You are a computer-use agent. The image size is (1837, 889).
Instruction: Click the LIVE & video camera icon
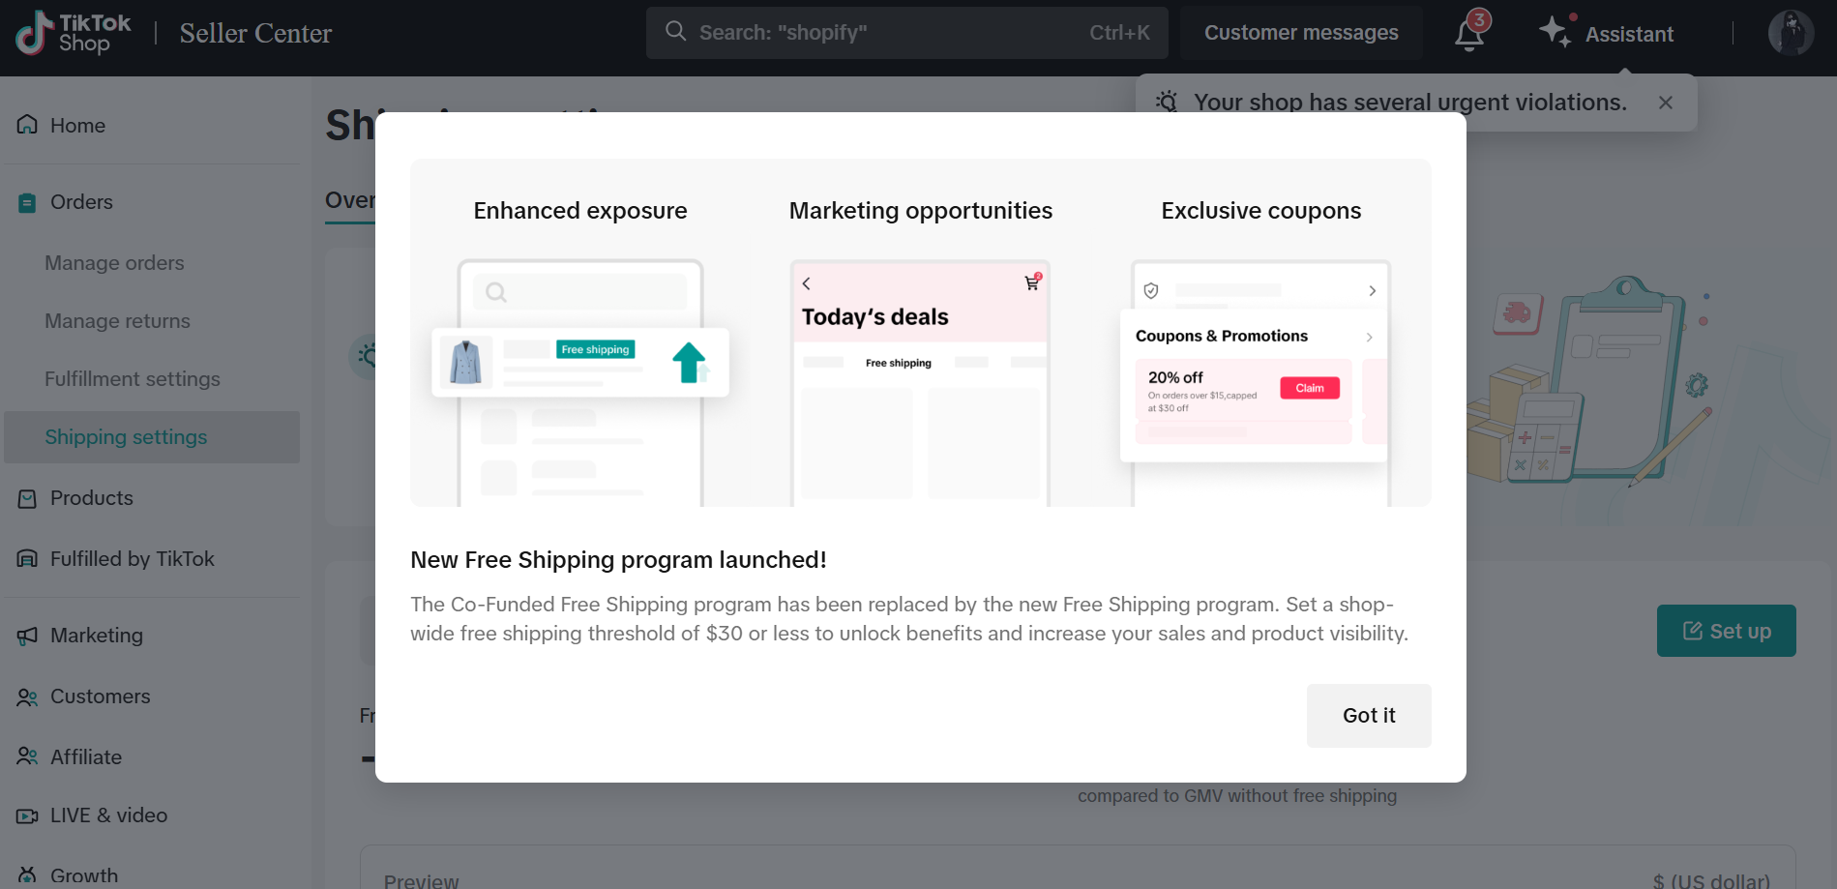coord(27,815)
